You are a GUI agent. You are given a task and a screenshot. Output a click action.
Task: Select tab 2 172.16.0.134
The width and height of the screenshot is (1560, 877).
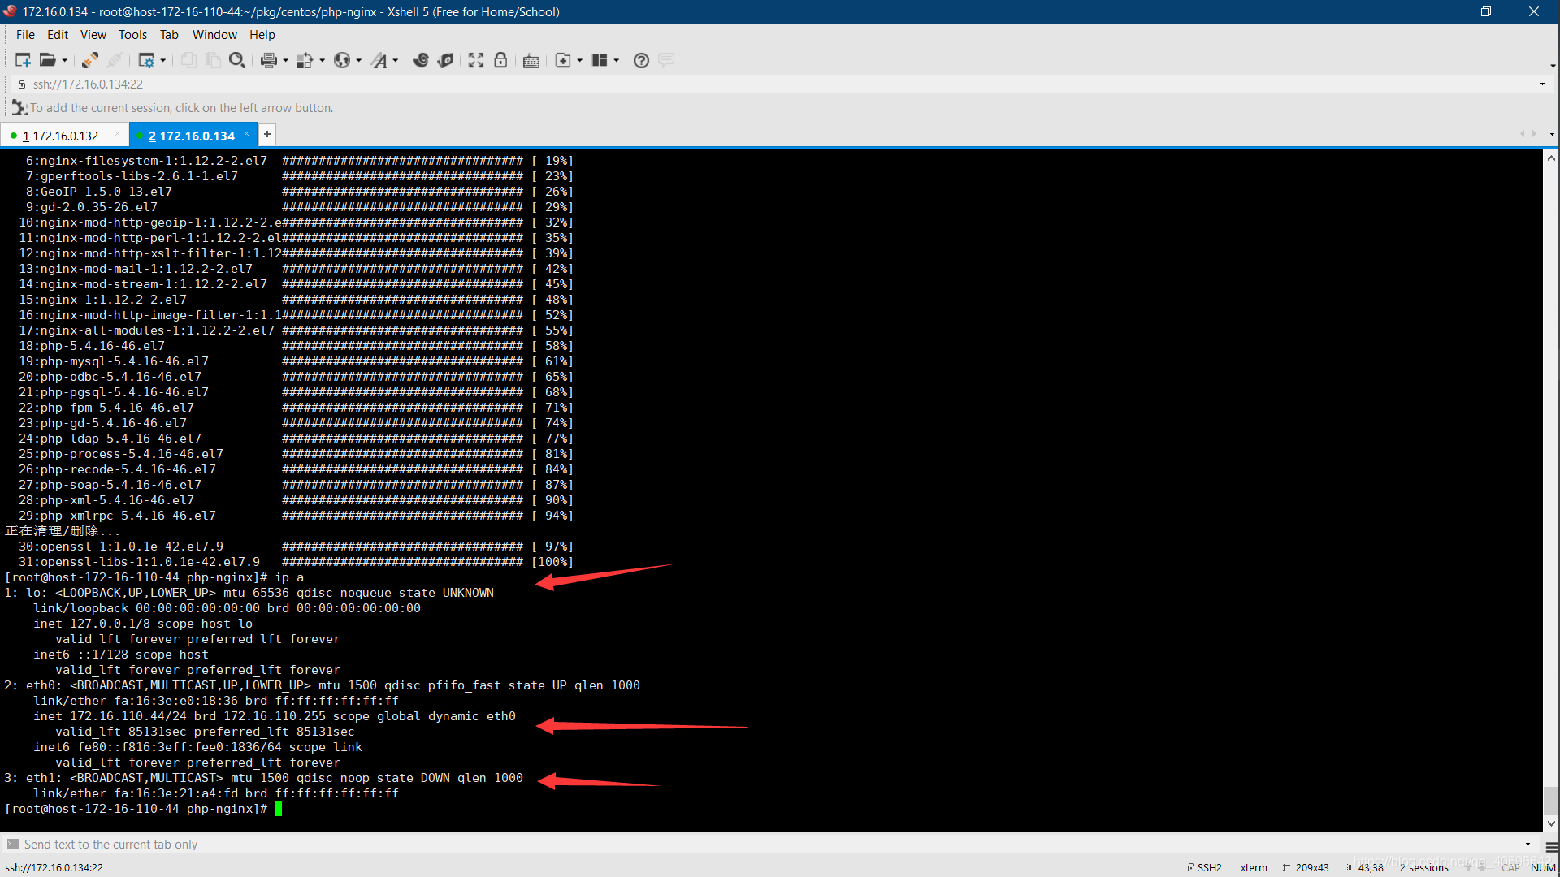coord(192,136)
